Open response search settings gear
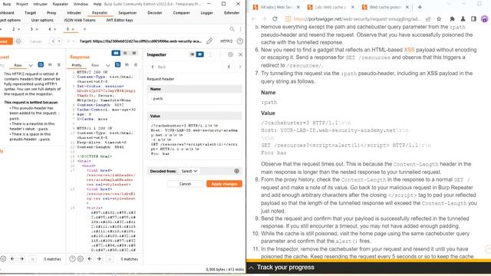 pos(81,259)
